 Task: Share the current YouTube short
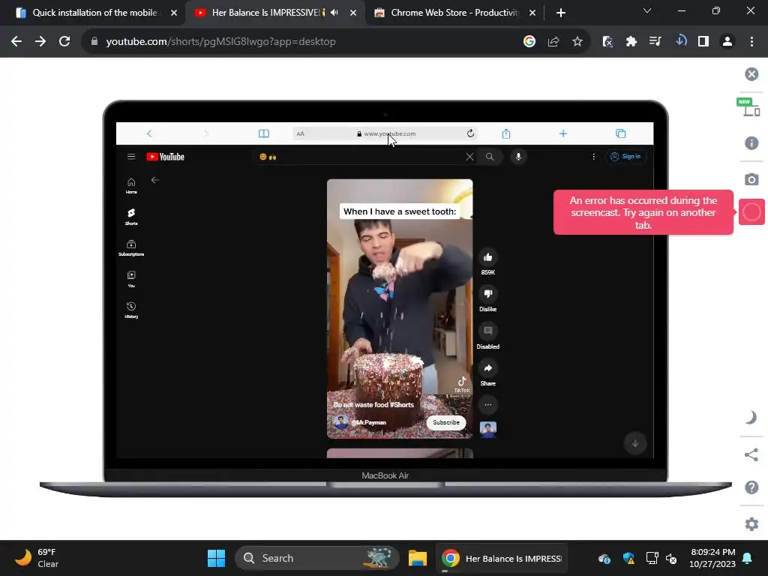487,367
